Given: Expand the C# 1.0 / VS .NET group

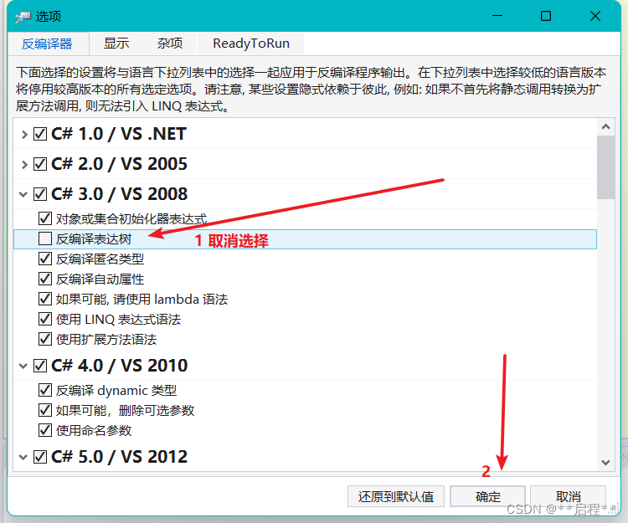Looking at the screenshot, I should [24, 134].
